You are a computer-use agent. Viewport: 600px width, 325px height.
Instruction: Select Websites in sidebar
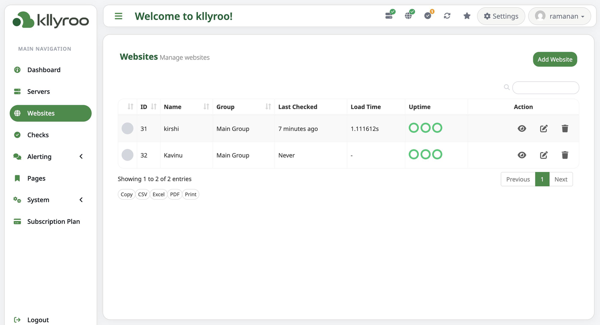tap(51, 113)
